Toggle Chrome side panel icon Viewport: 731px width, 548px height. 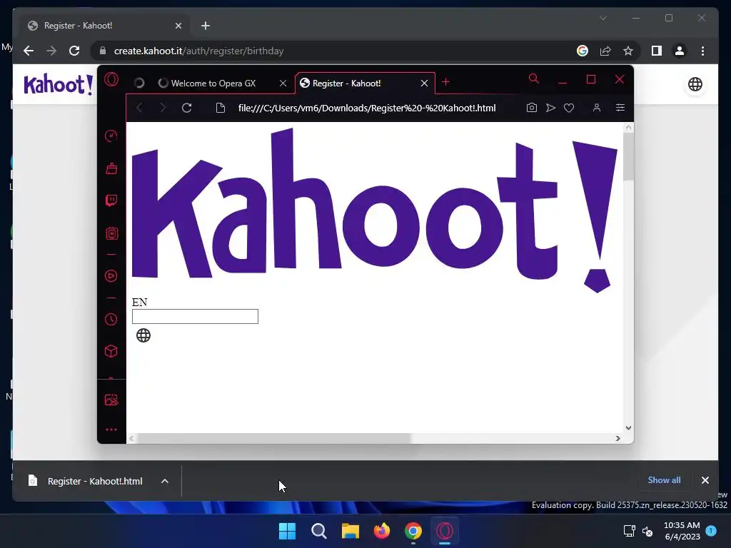tap(657, 51)
